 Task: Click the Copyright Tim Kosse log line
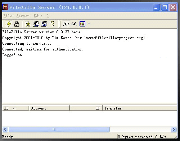(73, 38)
